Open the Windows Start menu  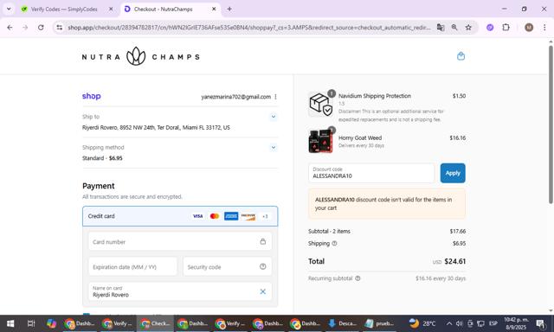click(x=10, y=323)
